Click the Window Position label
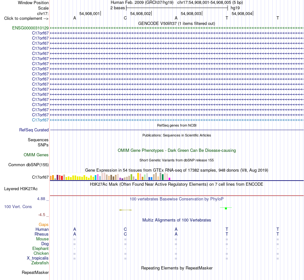Image resolution: width=304 pixels, height=280 pixels. point(33,3)
